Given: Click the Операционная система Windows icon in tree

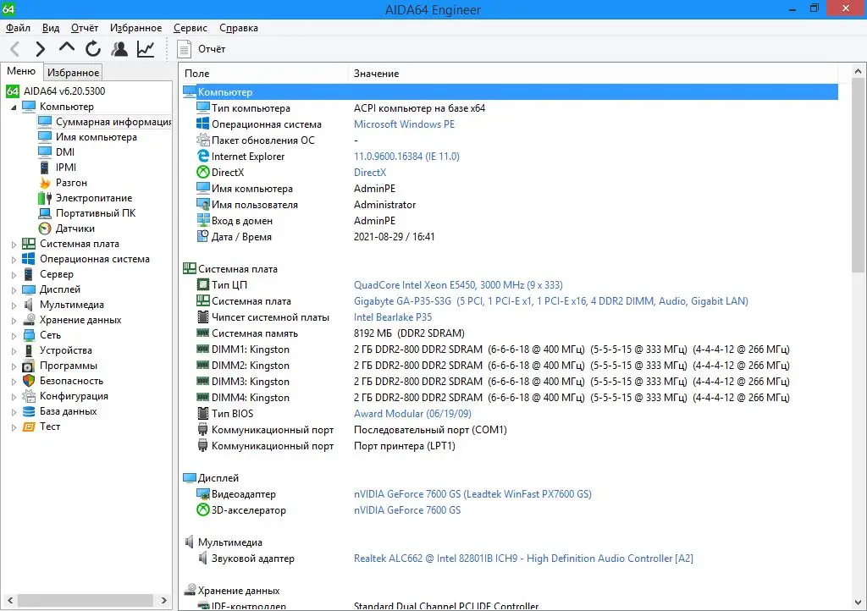Looking at the screenshot, I should point(29,259).
